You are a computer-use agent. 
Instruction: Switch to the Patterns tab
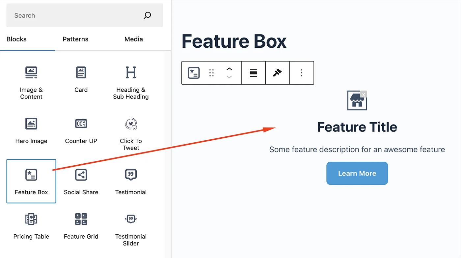(75, 39)
